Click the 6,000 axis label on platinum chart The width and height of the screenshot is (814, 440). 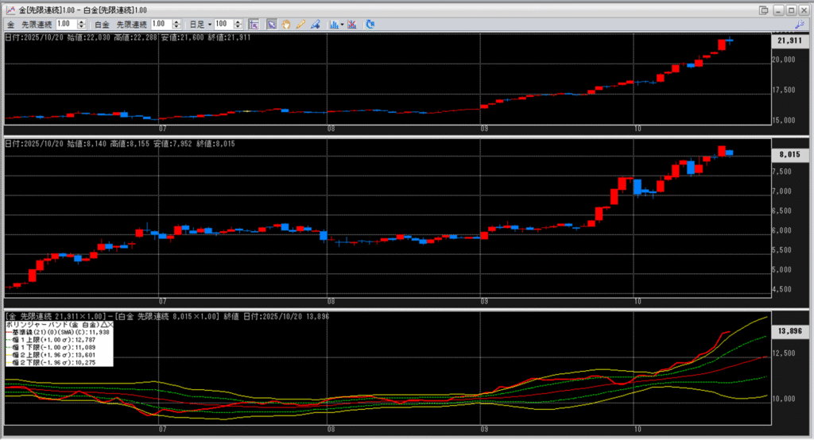[782, 231]
